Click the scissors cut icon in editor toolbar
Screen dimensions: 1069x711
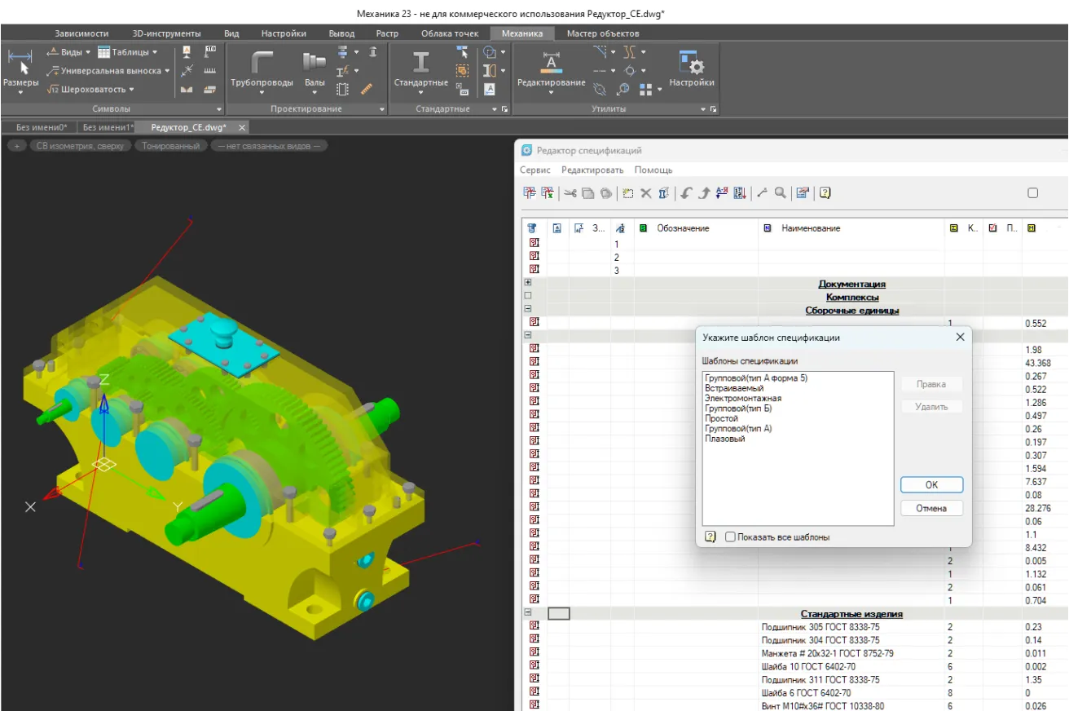coord(570,193)
